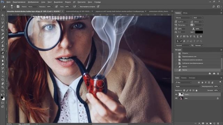Open the workspace switcher icon
Screen dimensions: 223x125
218,7
